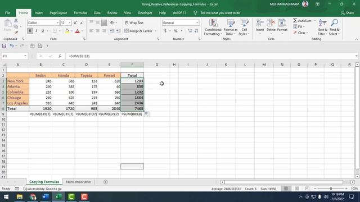Click the Increase Indent icon
360x202 pixels.
point(119,31)
